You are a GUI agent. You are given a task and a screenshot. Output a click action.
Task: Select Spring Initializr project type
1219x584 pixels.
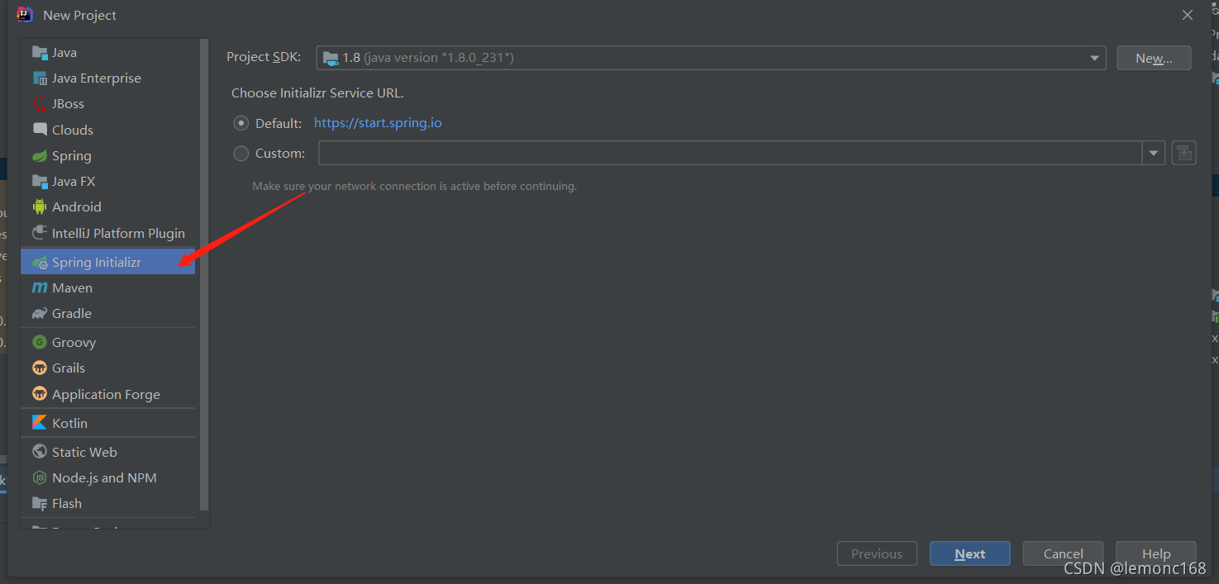108,263
